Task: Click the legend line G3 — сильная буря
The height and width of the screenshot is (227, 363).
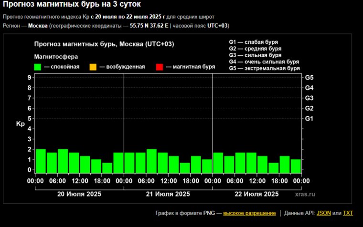Action: click(255, 55)
